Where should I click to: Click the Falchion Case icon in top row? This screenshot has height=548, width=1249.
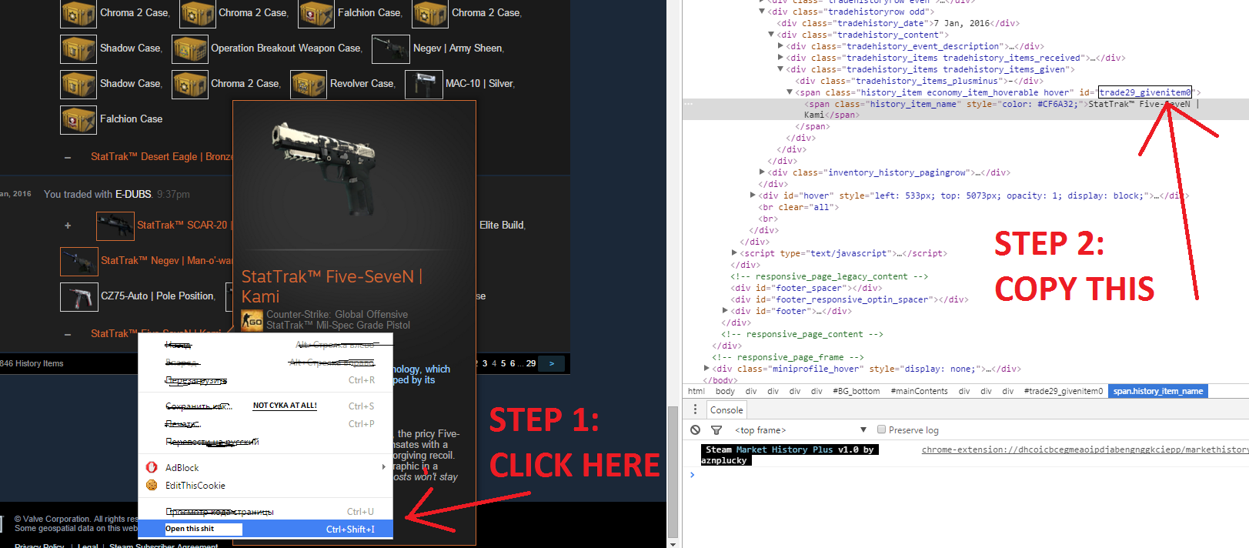(x=316, y=14)
